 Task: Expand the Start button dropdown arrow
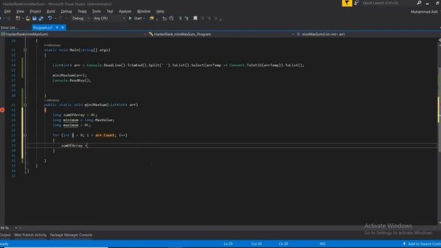pos(144,19)
